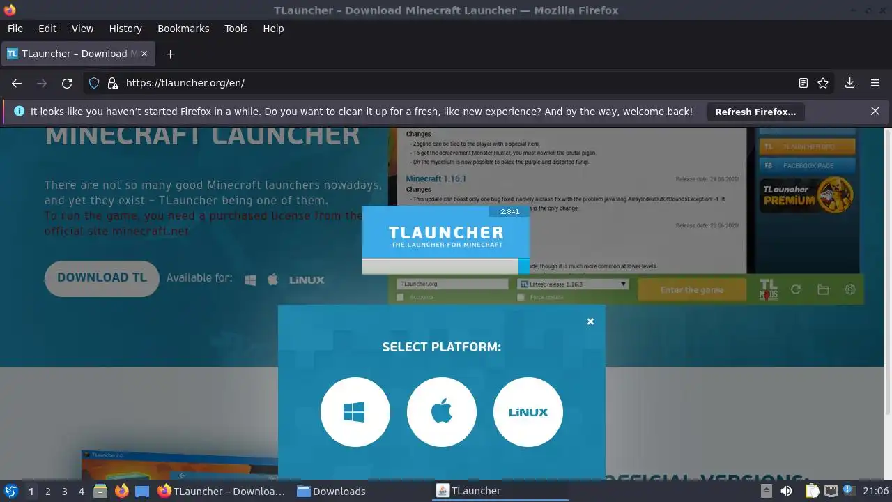This screenshot has width=892, height=502.
Task: Click the Refresh Firefox… button
Action: pos(755,112)
